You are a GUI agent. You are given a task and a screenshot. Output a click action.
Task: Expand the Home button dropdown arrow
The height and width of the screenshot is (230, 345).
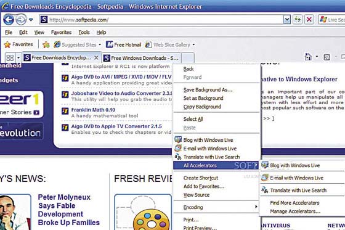(x=317, y=57)
